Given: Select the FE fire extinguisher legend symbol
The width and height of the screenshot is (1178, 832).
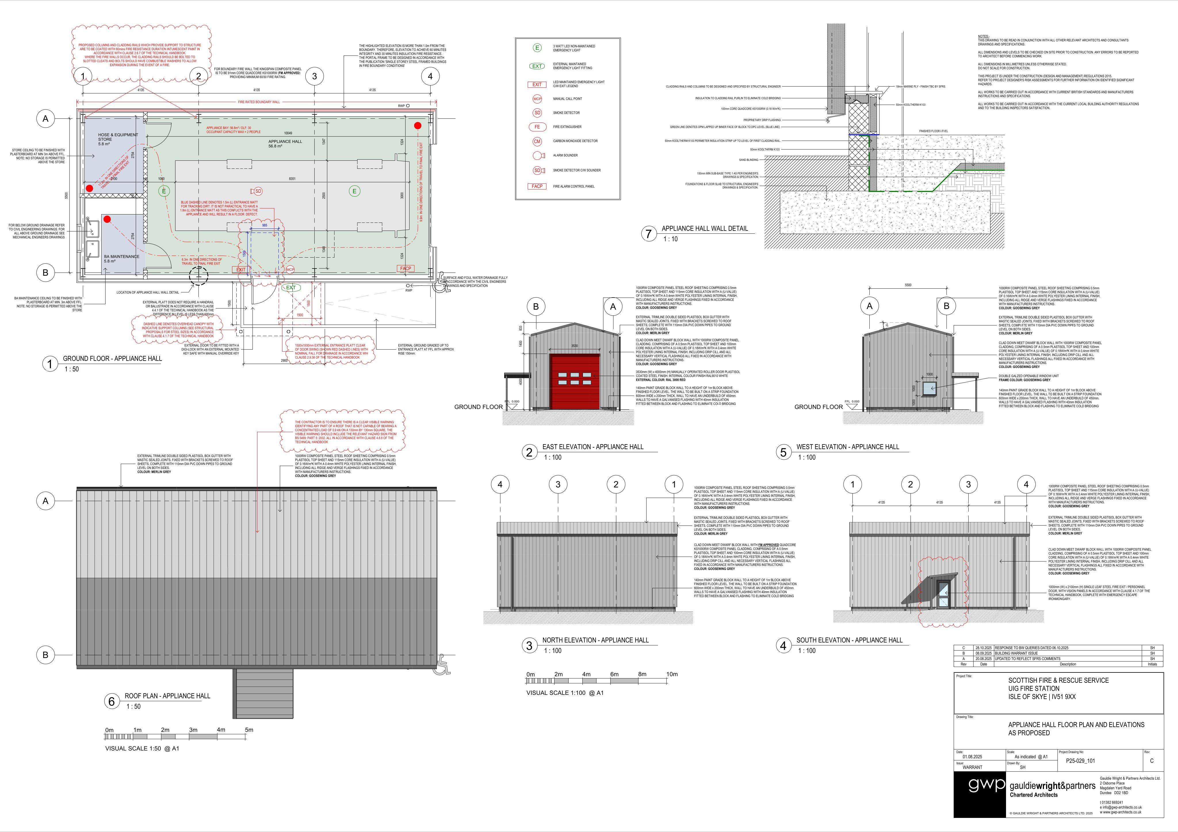Looking at the screenshot, I should 537,127.
